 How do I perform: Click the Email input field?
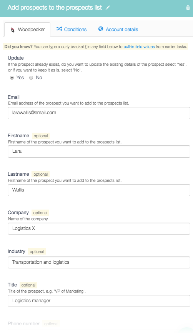(x=99, y=113)
